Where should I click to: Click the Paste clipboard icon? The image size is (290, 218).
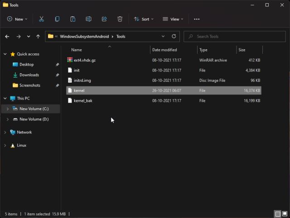(x=72, y=19)
